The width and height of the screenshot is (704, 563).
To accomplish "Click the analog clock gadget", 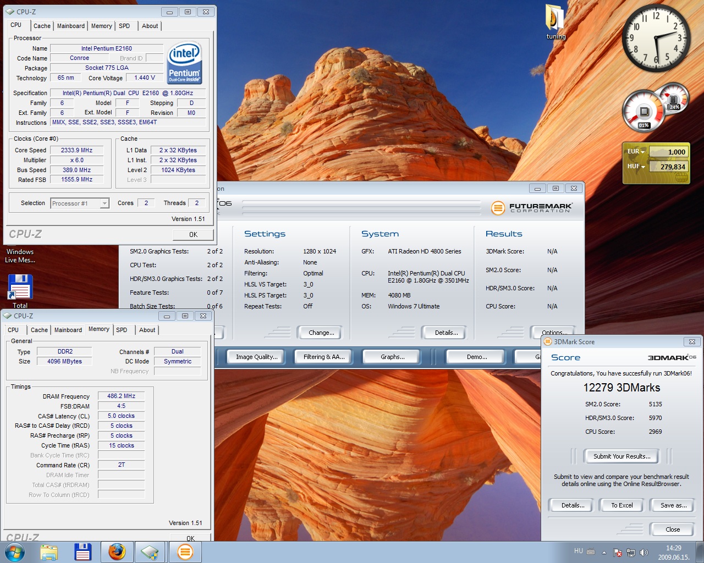I will coord(656,38).
